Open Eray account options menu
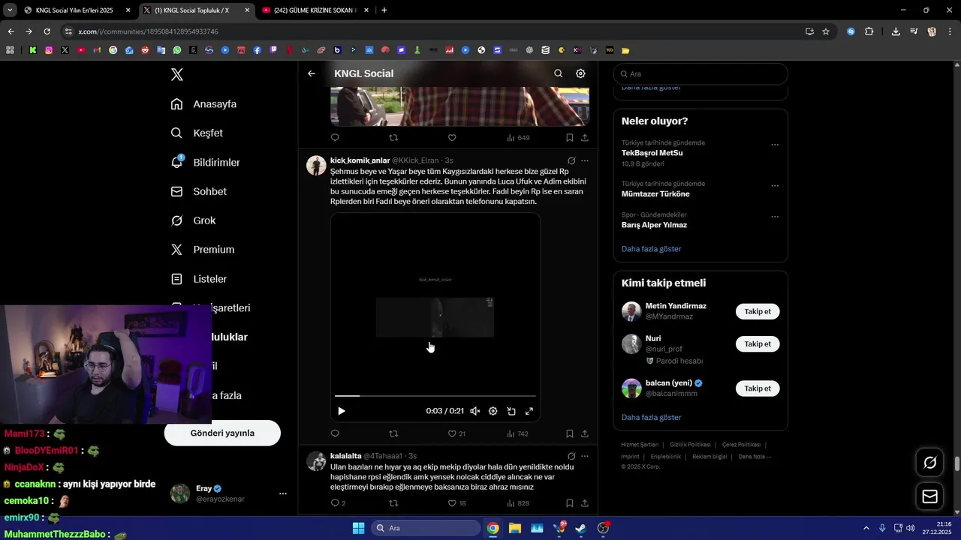This screenshot has width=961, height=540. pyautogui.click(x=283, y=493)
